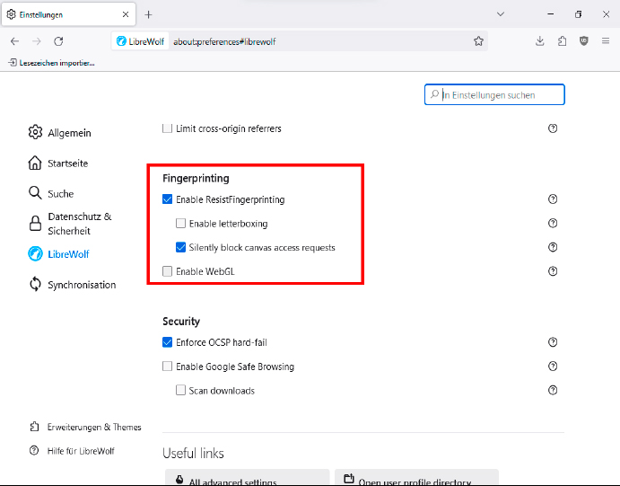Show help for Enable WebGL
Viewport: 620px width, 486px height.
[553, 271]
